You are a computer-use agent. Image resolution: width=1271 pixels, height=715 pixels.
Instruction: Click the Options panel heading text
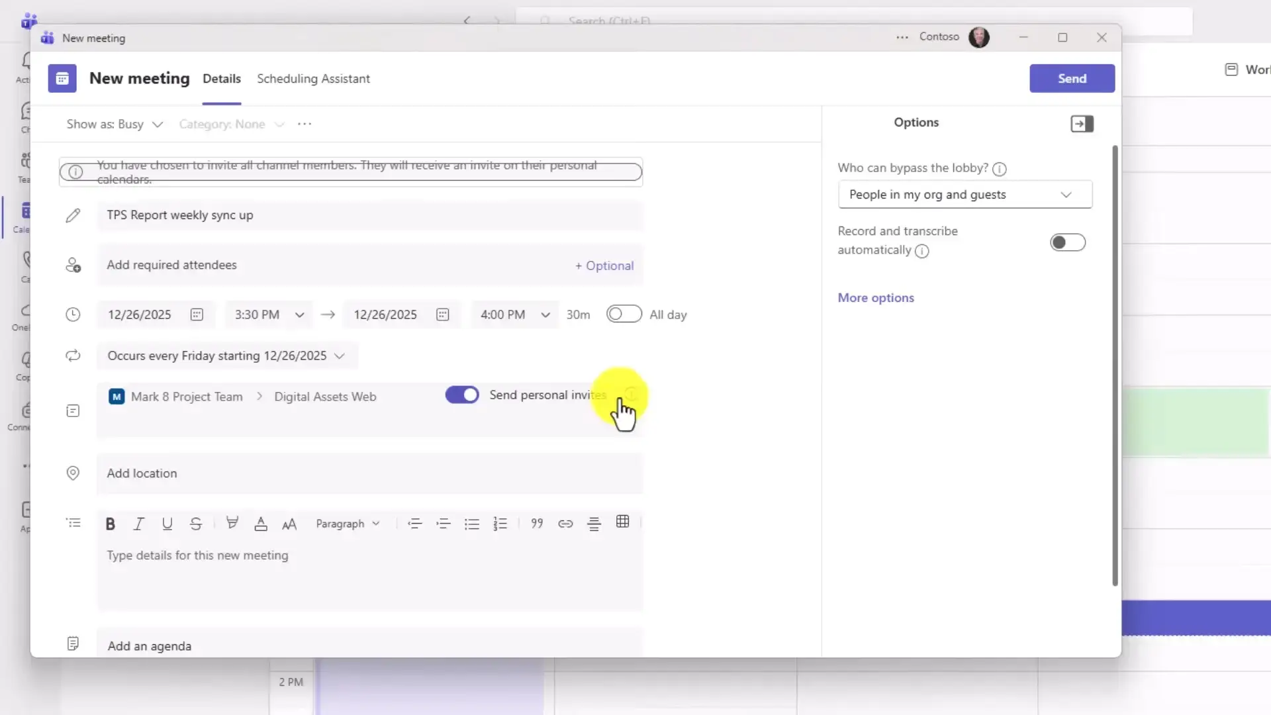tap(916, 122)
